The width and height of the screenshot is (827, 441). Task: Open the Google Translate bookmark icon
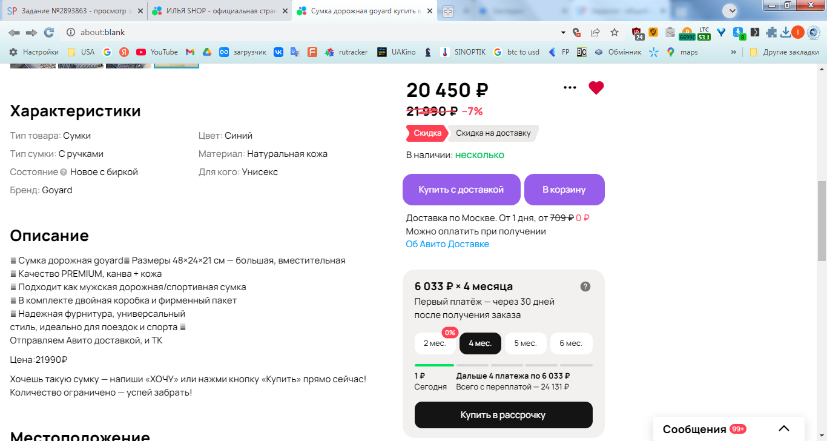pos(295,52)
